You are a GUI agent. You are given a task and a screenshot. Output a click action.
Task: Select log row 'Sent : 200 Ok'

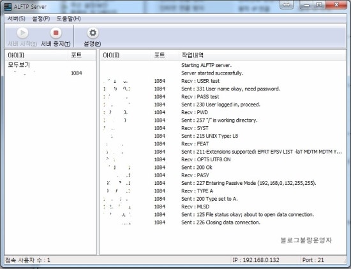coord(223,167)
